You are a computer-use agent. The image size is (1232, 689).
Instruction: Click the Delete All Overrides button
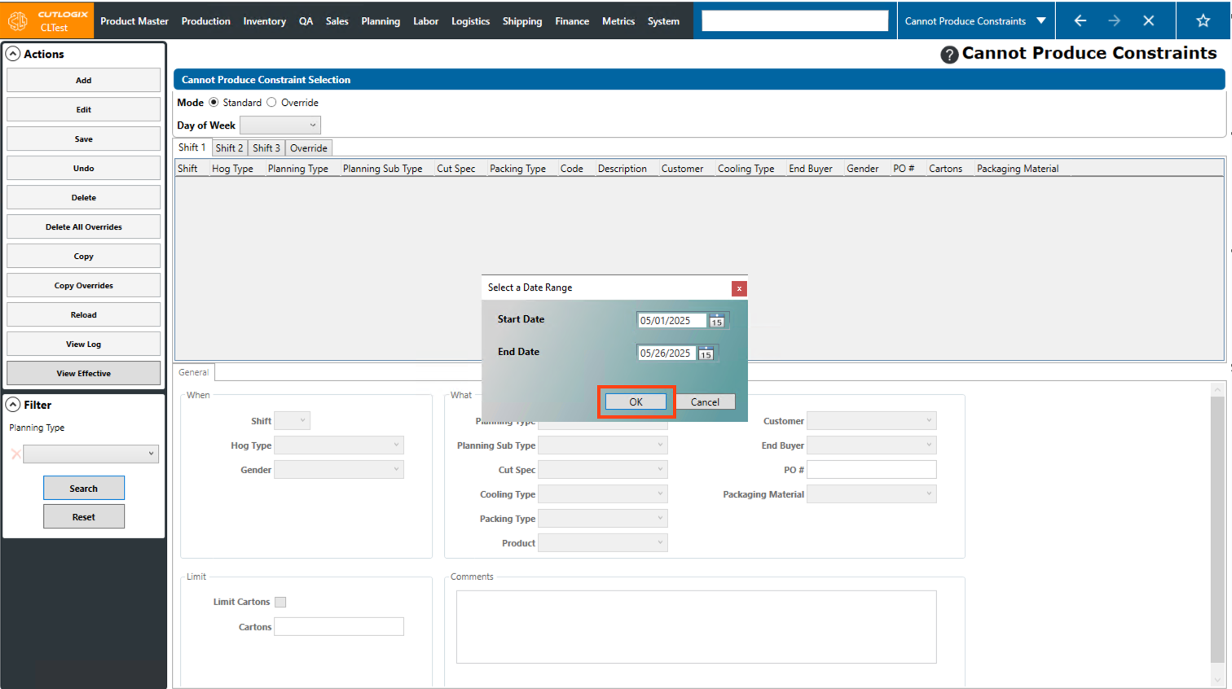[x=83, y=227]
